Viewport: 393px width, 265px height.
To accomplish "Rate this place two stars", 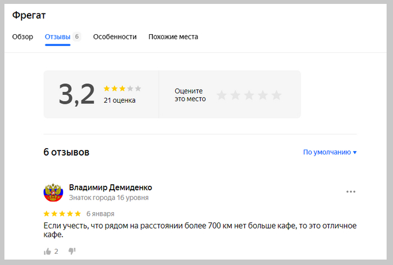I will coord(235,95).
